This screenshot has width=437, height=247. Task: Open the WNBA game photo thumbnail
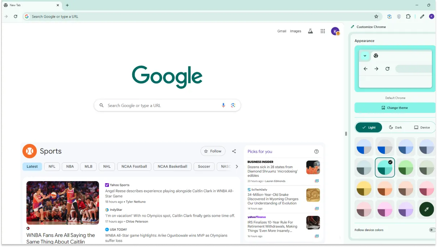point(63,203)
